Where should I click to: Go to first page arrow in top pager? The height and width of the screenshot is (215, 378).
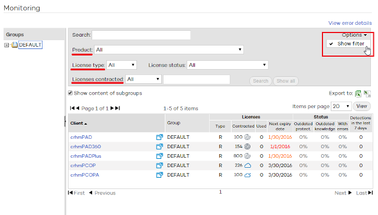(72, 108)
